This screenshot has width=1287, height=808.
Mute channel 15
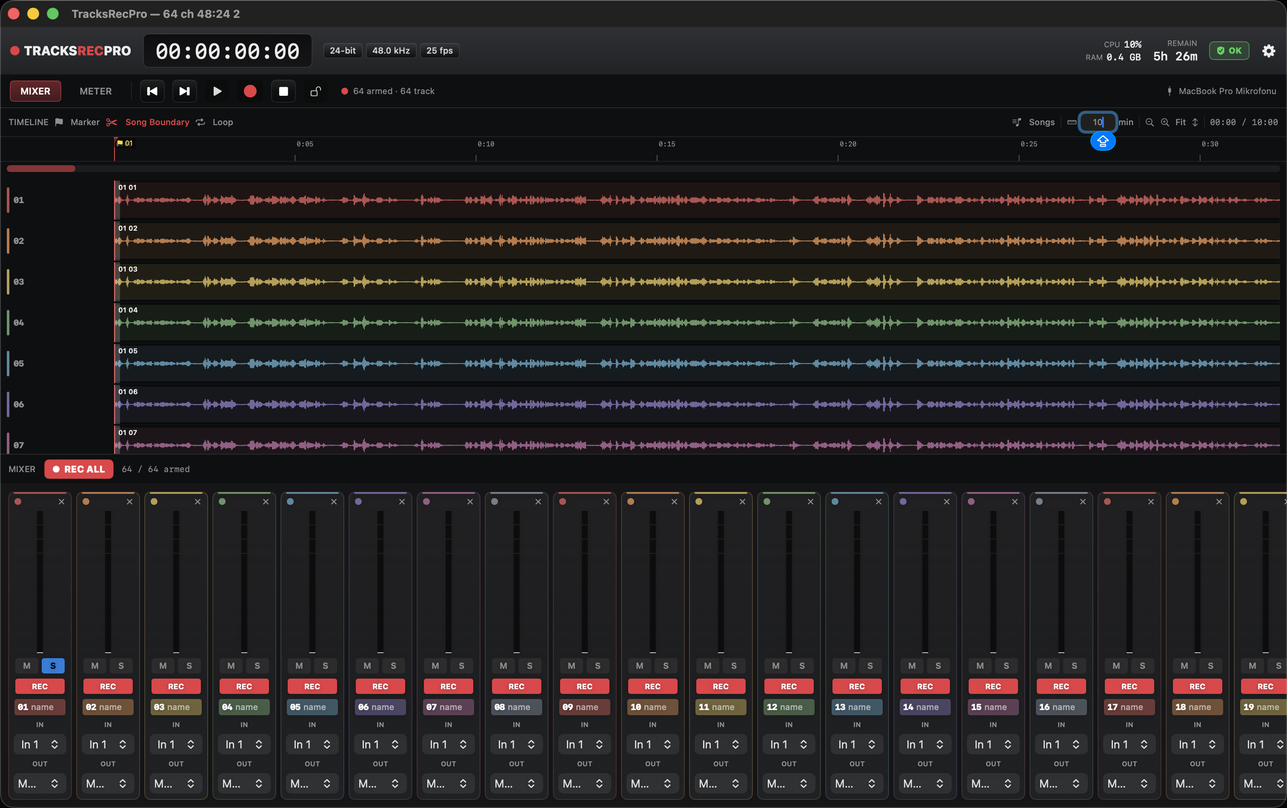(x=980, y=666)
